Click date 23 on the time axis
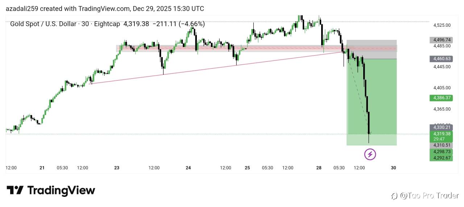Viewport: 464px width, 207px height. [117, 168]
